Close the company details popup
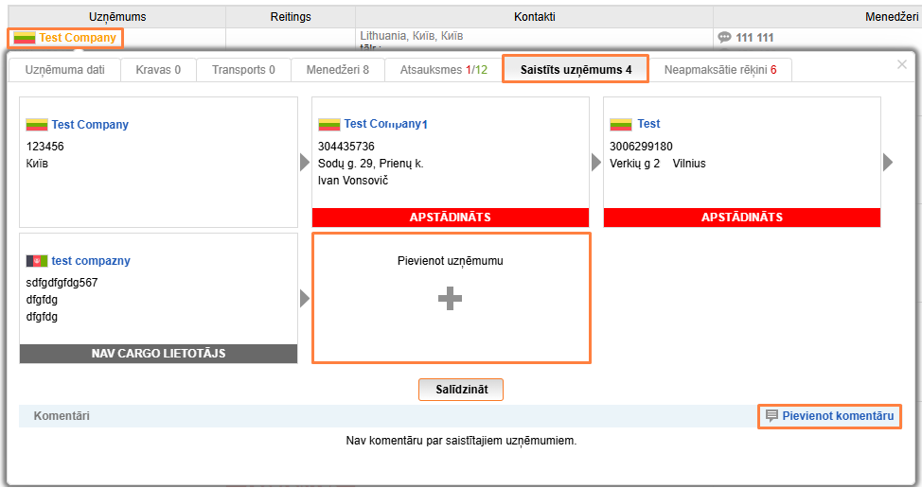Screen dimensions: 922x488 [901, 64]
